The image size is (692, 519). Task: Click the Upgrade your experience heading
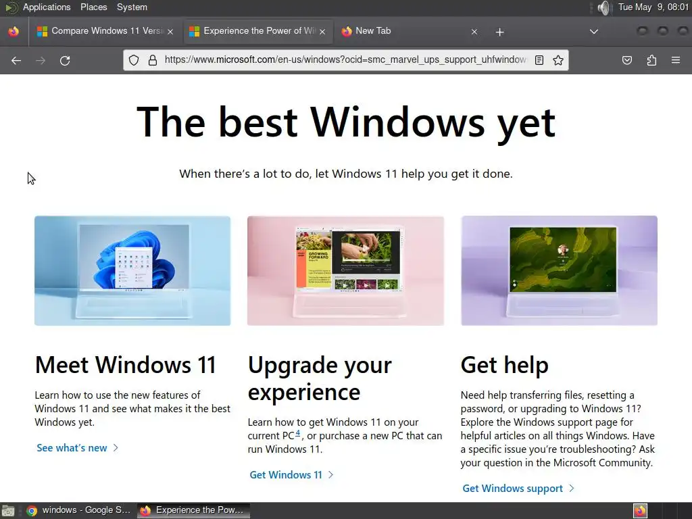(320, 378)
